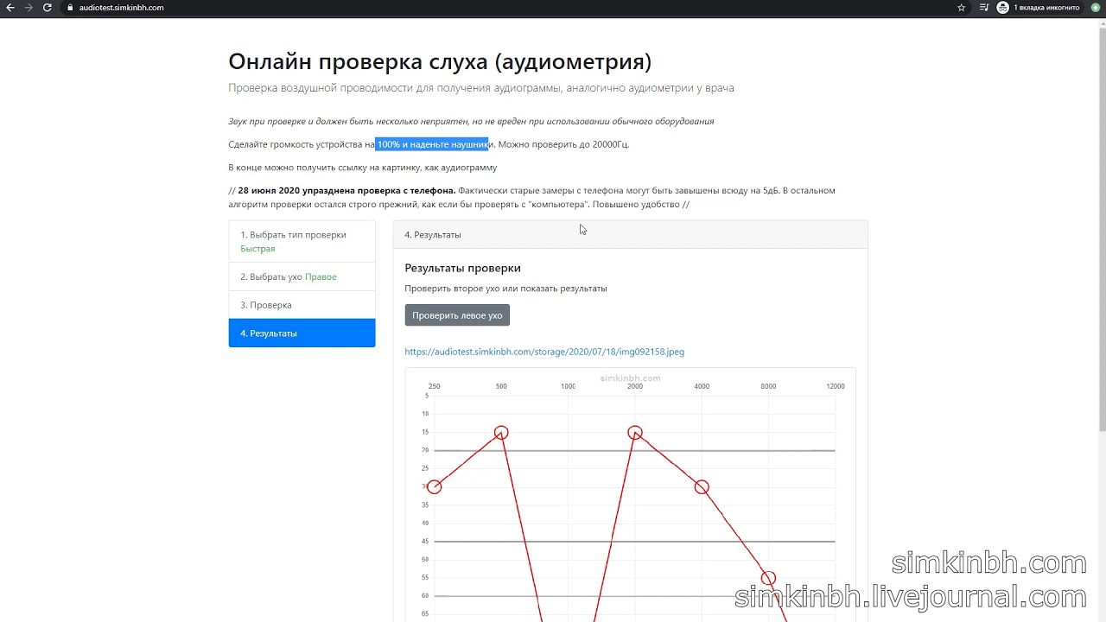Click the highlighted text 100% и наденьте наушники
1106x622 pixels.
(432, 144)
